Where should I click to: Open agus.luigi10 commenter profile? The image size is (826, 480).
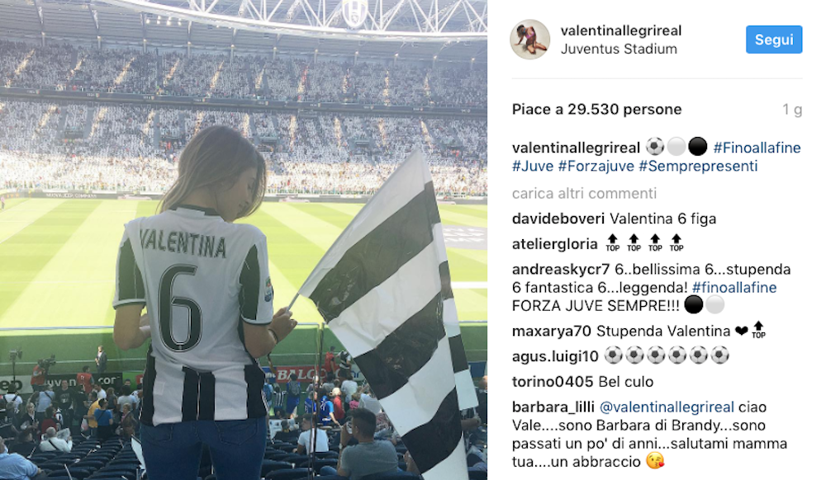tap(555, 356)
